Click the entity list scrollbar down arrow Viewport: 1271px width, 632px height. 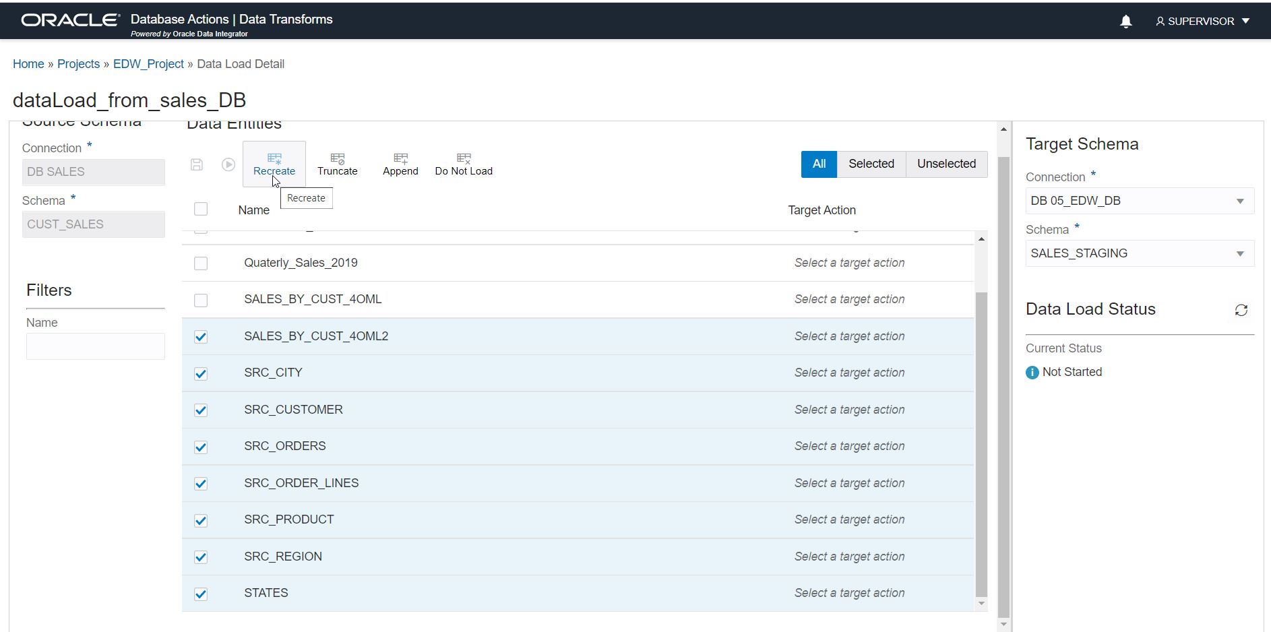point(981,604)
